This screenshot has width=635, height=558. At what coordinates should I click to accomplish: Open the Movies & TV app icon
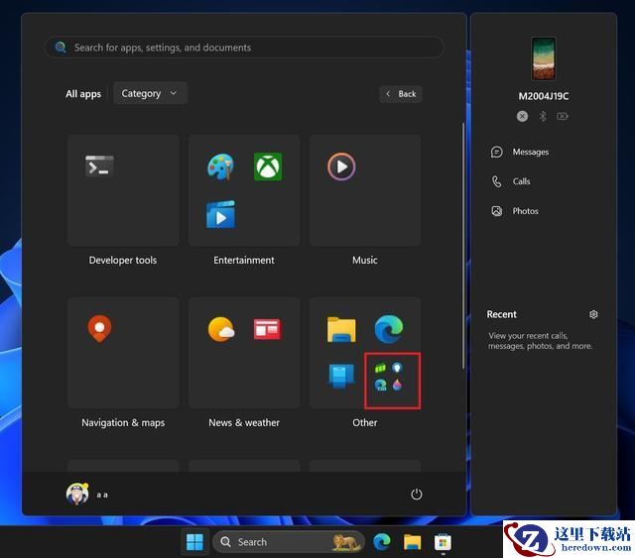(220, 214)
